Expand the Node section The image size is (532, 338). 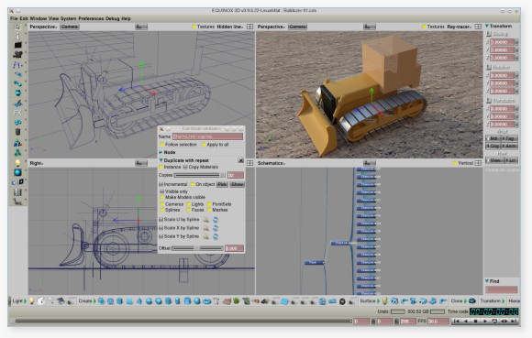tap(161, 152)
